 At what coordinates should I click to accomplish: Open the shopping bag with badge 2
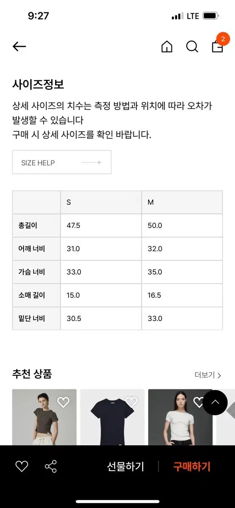(218, 44)
